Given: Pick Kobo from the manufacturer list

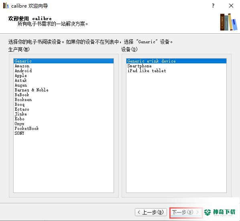Looking at the screenshot, I should [x=63, y=119].
